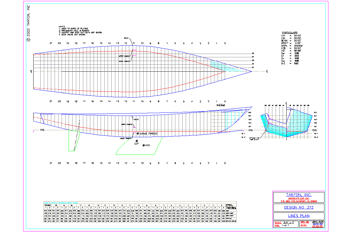Click note 4 Deck house not shown
351x232 pixels.
(72, 35)
